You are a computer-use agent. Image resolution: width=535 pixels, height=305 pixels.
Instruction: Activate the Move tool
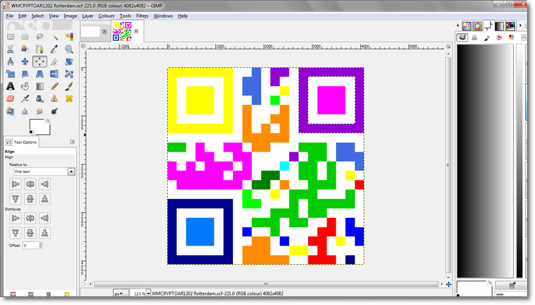pyautogui.click(x=25, y=61)
